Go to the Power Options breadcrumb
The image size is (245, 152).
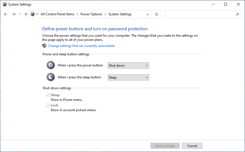point(91,14)
